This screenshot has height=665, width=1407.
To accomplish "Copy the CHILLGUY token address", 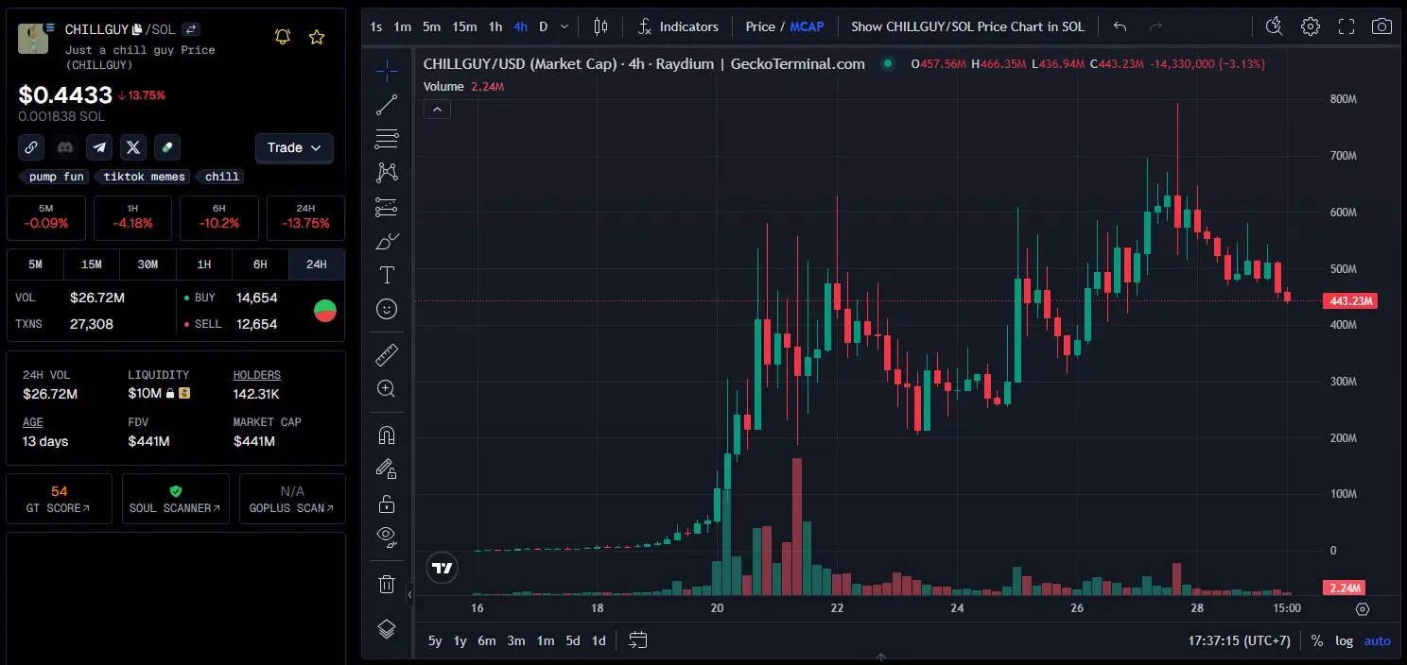I will [137, 29].
